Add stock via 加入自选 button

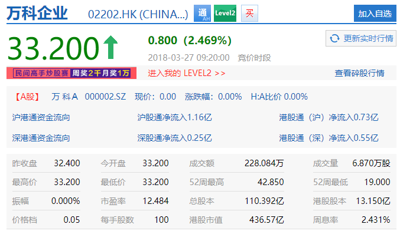click(375, 14)
